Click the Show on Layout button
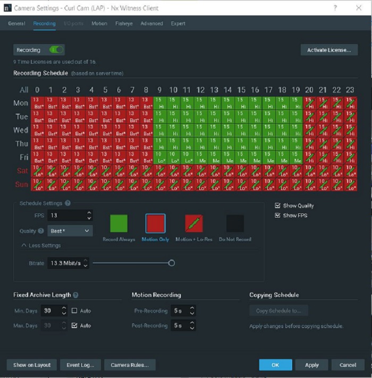Screen dimensions: 372x378 point(32,365)
